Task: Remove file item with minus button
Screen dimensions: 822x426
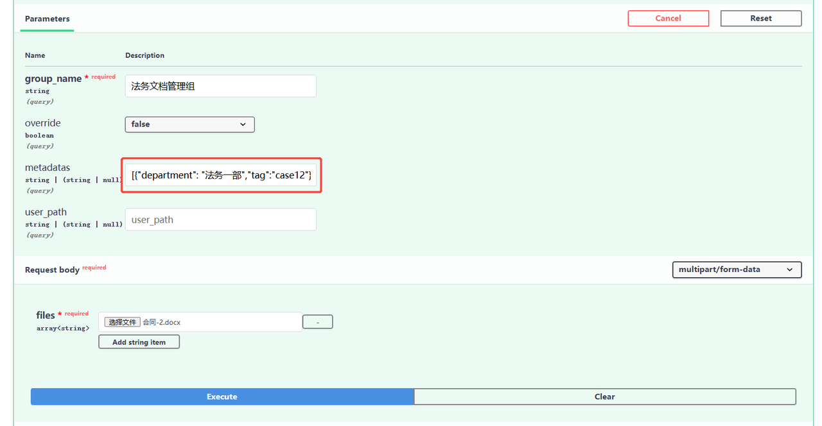Action: (x=317, y=322)
